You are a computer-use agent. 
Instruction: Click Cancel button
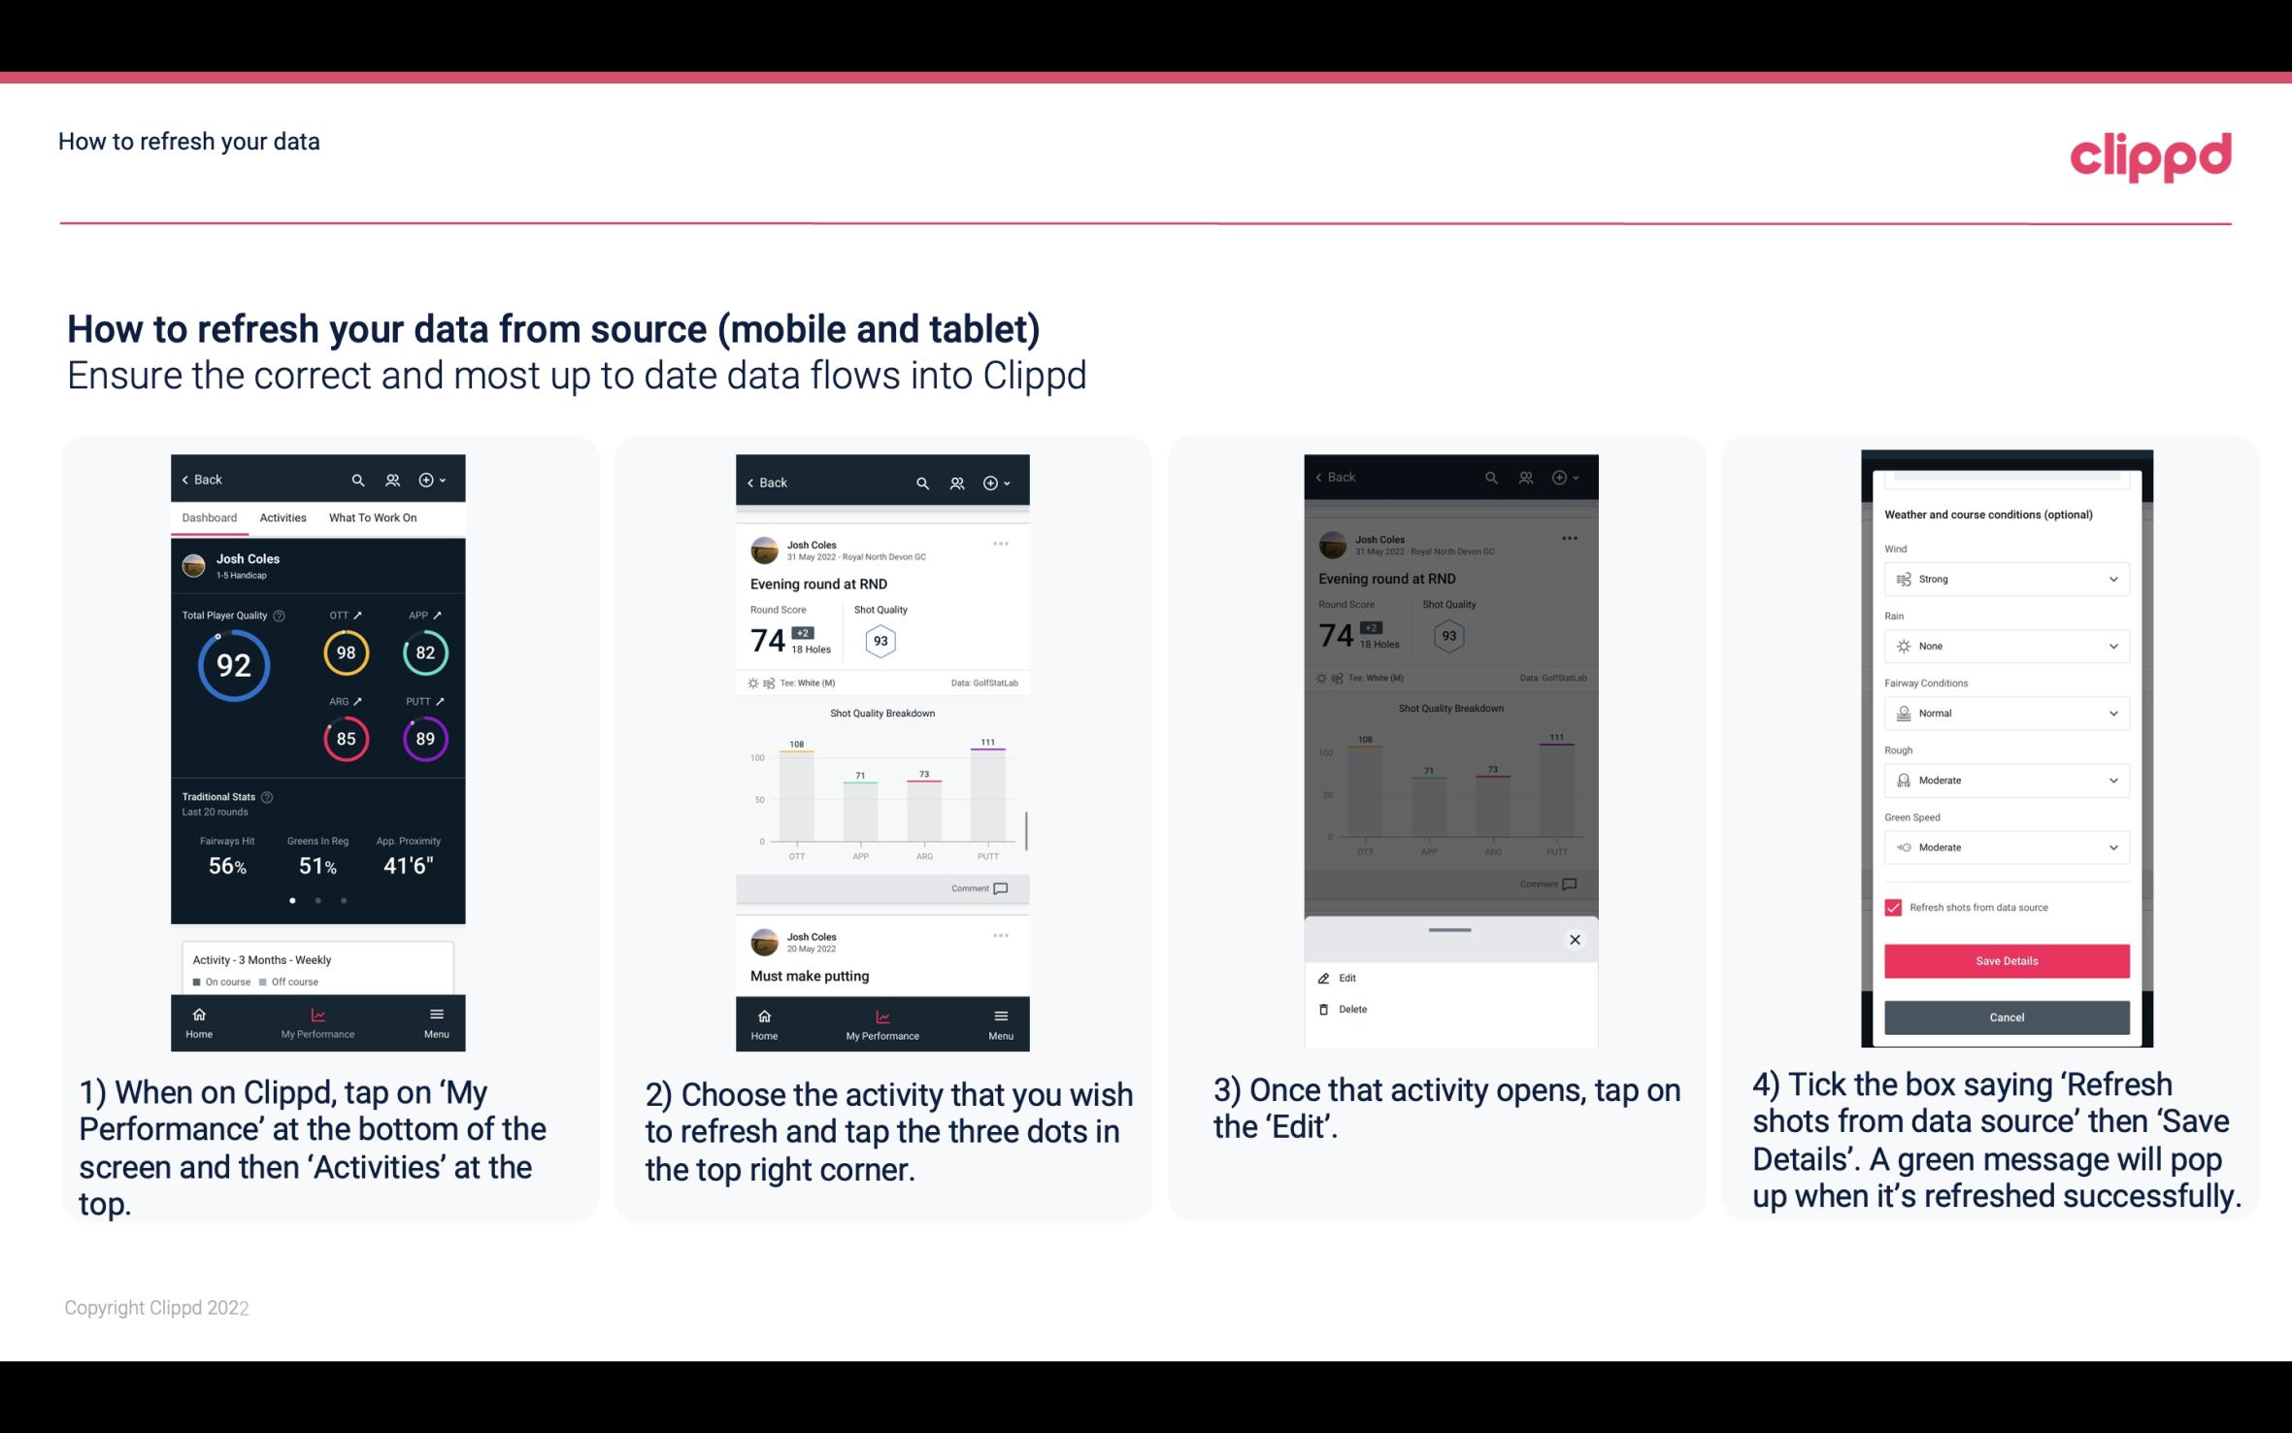[x=2005, y=1016]
